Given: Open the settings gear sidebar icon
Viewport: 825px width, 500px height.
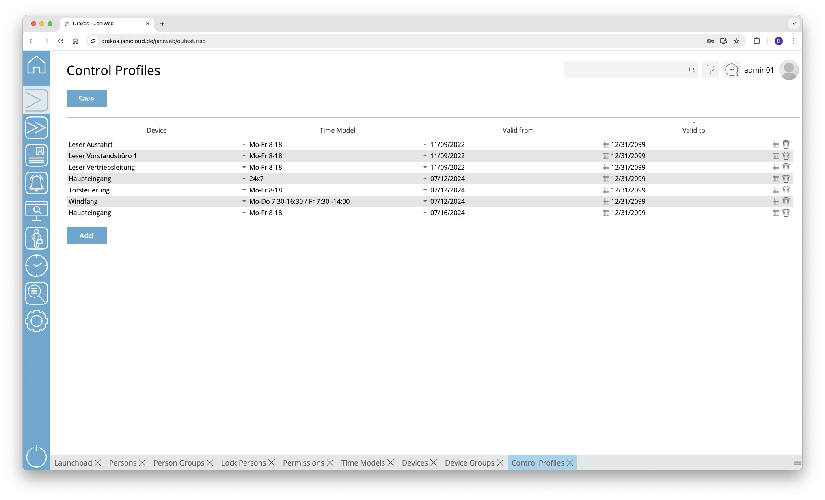Looking at the screenshot, I should click(x=37, y=321).
